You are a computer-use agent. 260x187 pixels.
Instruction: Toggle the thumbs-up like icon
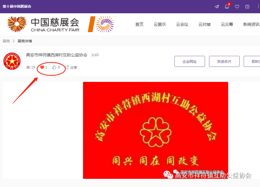[x=54, y=67]
